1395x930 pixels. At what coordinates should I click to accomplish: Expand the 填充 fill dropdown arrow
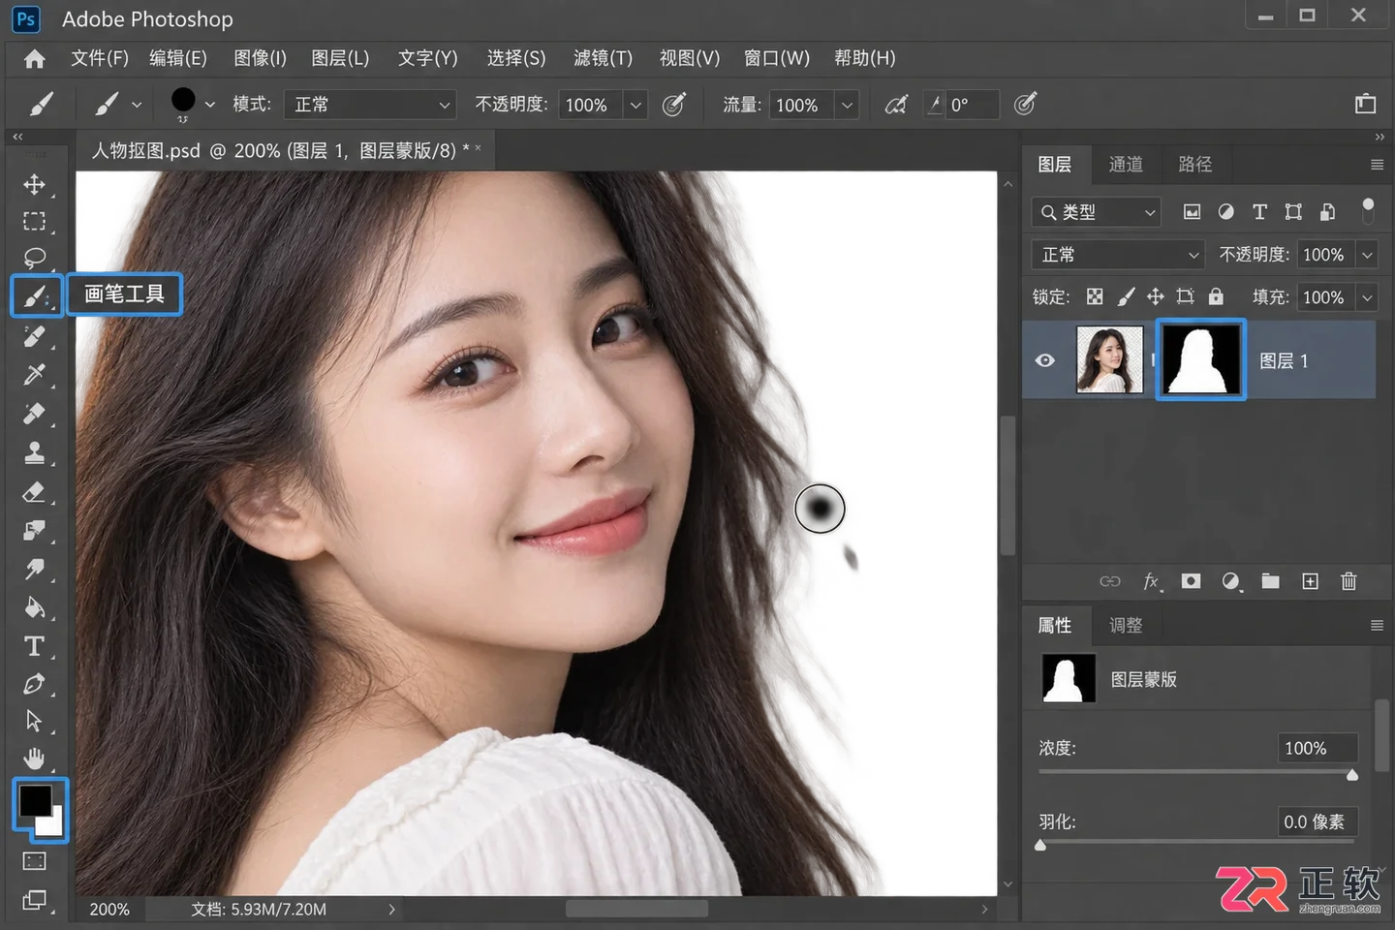[1367, 297]
